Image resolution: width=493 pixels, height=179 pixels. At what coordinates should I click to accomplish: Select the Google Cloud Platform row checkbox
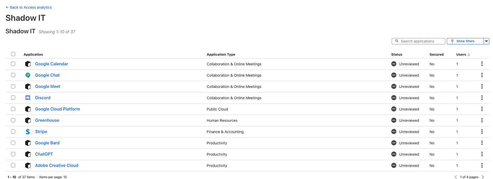[13, 109]
